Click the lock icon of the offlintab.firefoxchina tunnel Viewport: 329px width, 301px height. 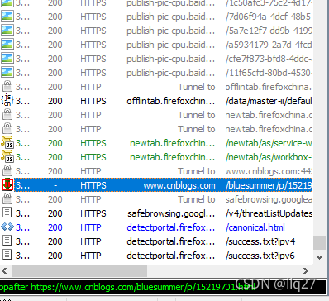(7, 87)
